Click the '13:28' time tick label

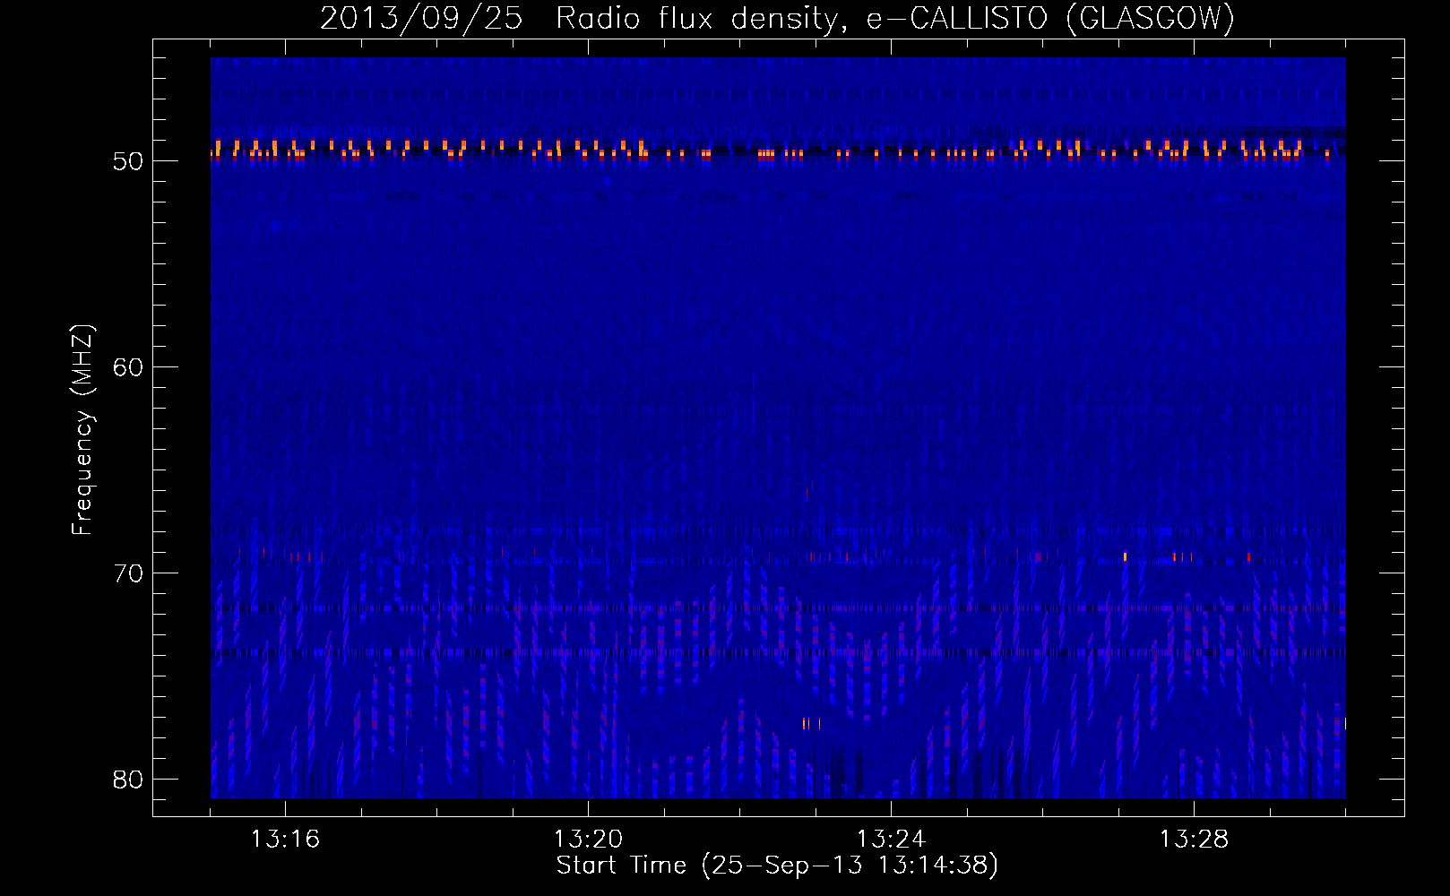(1194, 840)
